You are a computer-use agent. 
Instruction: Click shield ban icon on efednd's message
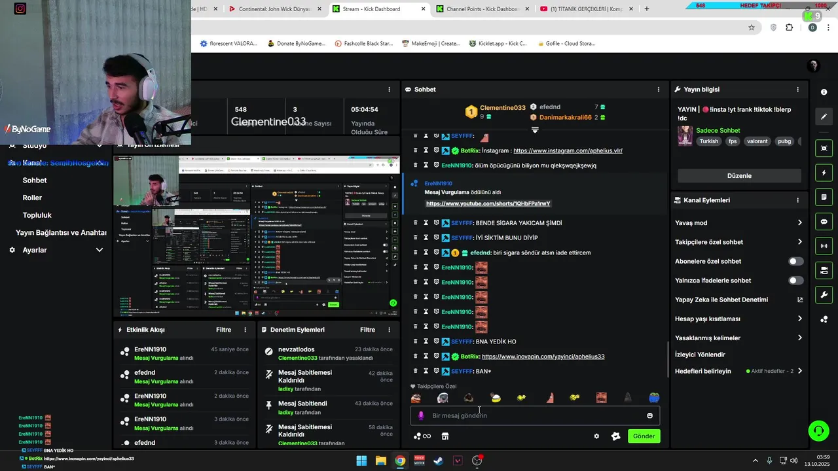[x=436, y=253]
